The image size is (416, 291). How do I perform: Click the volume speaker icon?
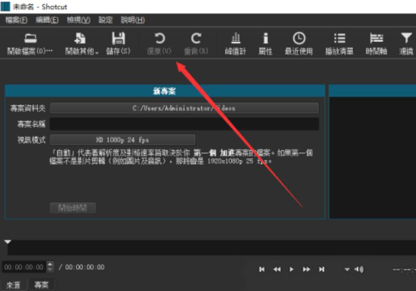pos(359,269)
